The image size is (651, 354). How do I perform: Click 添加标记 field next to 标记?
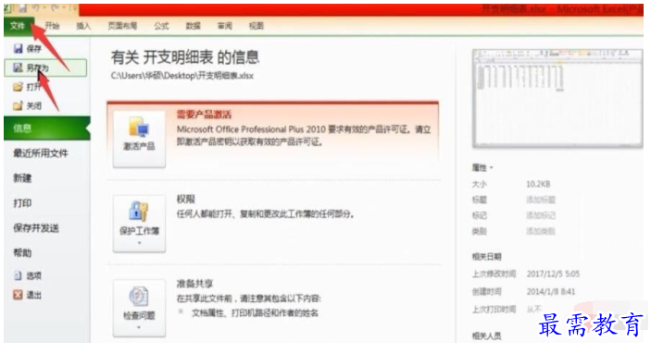pyautogui.click(x=541, y=215)
